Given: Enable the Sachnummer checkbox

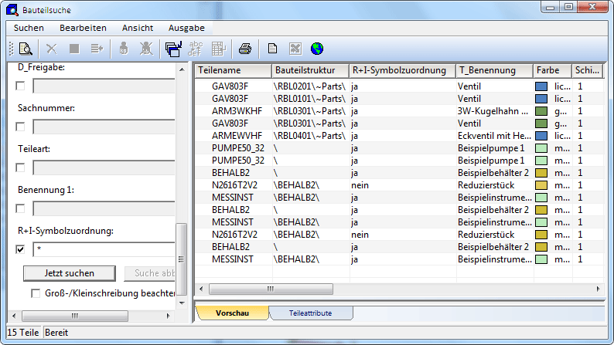Looking at the screenshot, I should (x=21, y=126).
